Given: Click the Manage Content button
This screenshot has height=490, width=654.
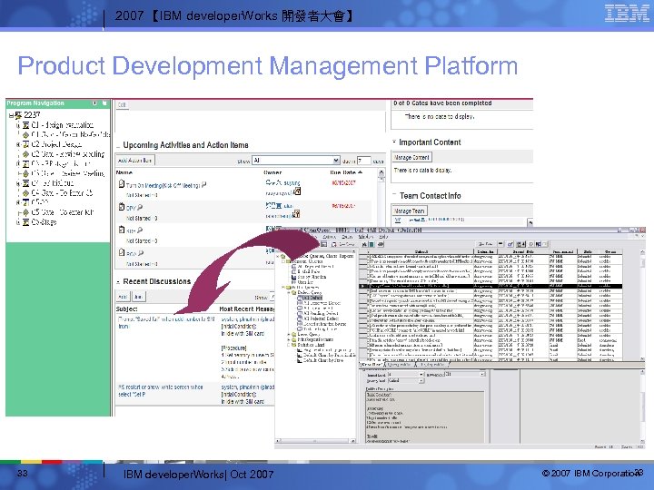Looking at the screenshot, I should 412,158.
